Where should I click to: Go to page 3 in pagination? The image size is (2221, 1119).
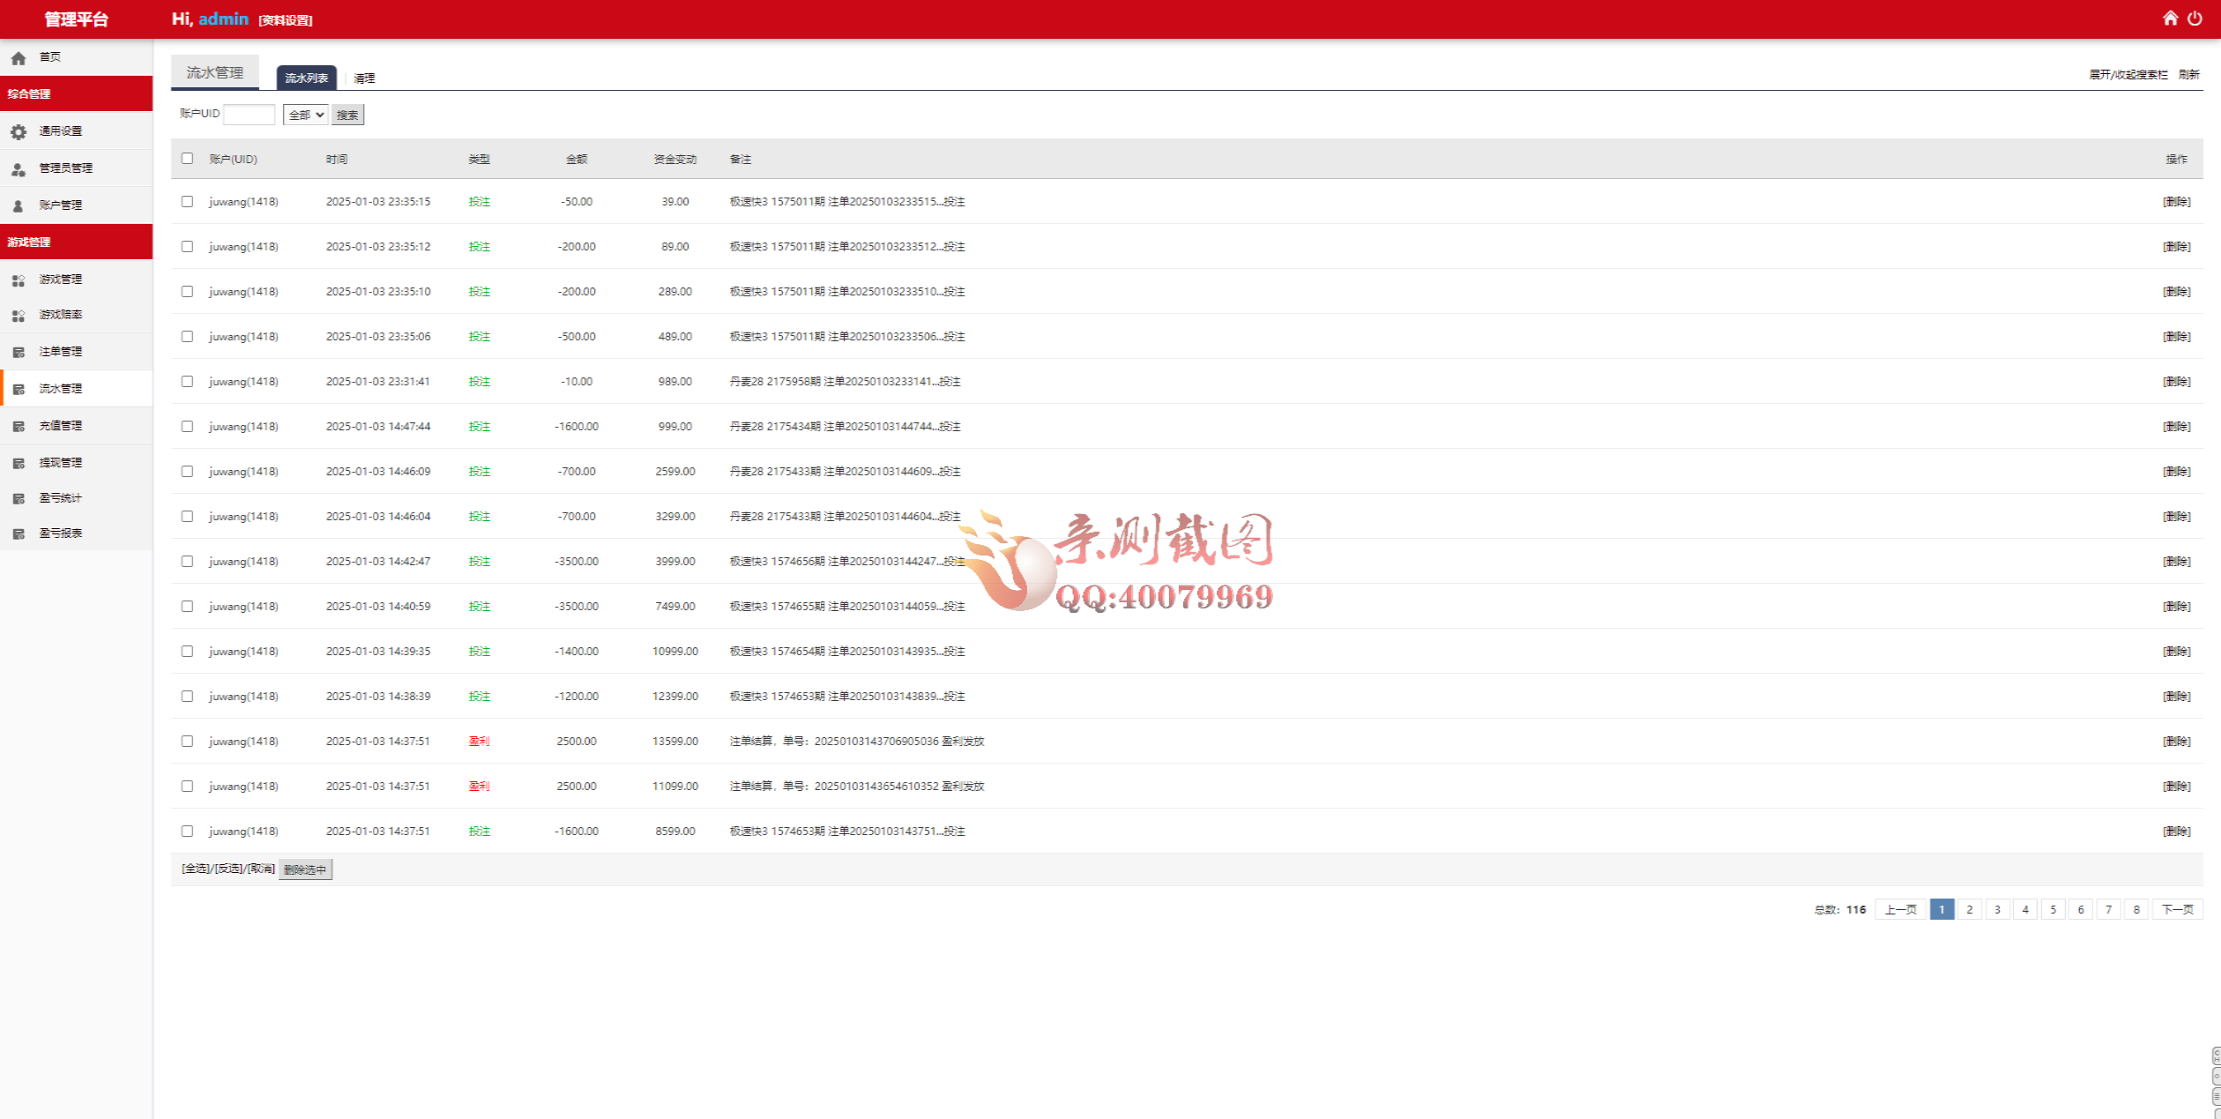(1997, 908)
